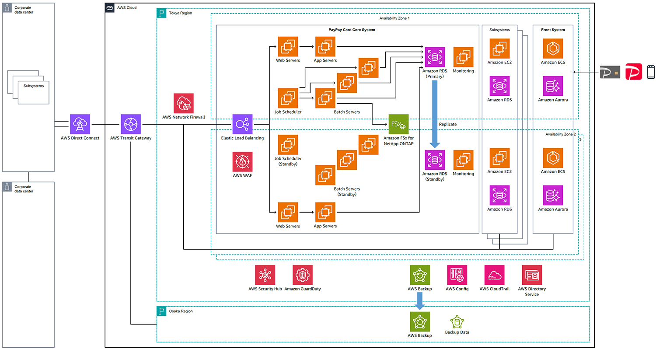Click the Monitoring icon beside RDS (Standby)
This screenshot has height=349, width=656.
[464, 160]
